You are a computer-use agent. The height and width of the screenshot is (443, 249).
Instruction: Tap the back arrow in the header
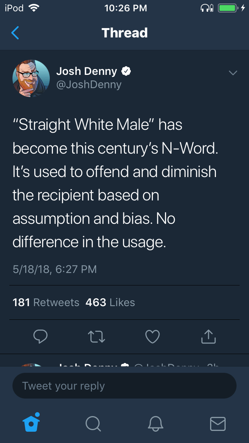[15, 33]
